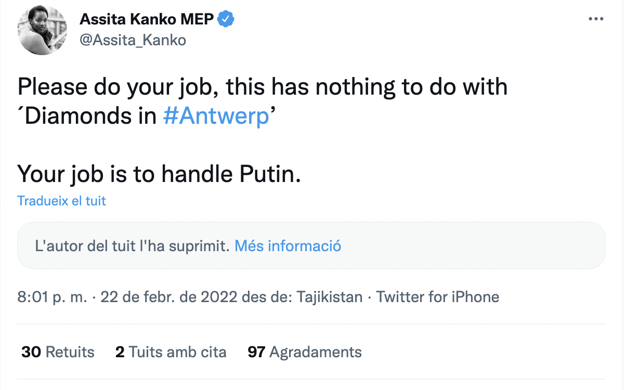Open the @Assita_Kanko handle link
Screen dimensions: 626x390
[x=133, y=40]
